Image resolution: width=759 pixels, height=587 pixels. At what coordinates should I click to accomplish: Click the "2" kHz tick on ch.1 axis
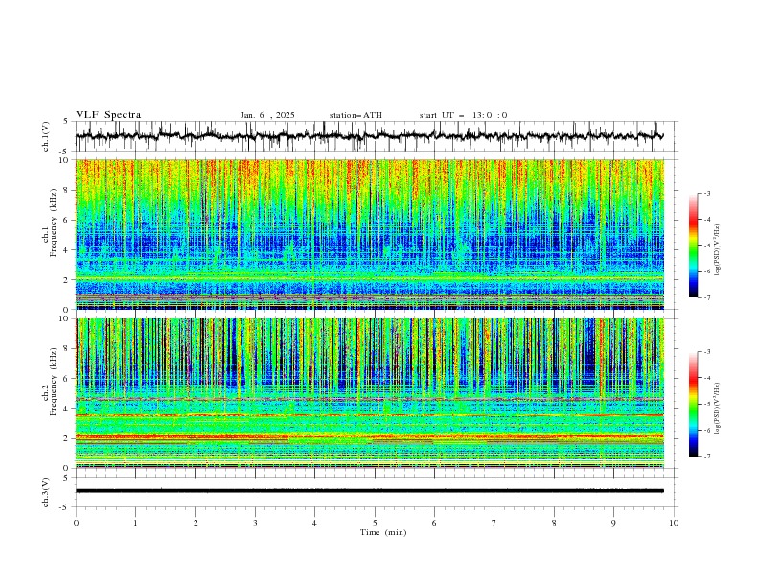(67, 280)
